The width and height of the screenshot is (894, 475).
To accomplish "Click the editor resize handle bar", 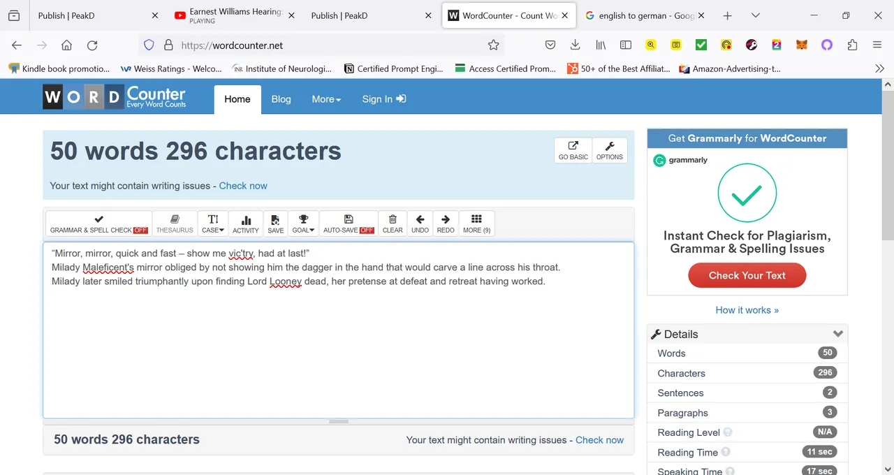I will tap(339, 421).
